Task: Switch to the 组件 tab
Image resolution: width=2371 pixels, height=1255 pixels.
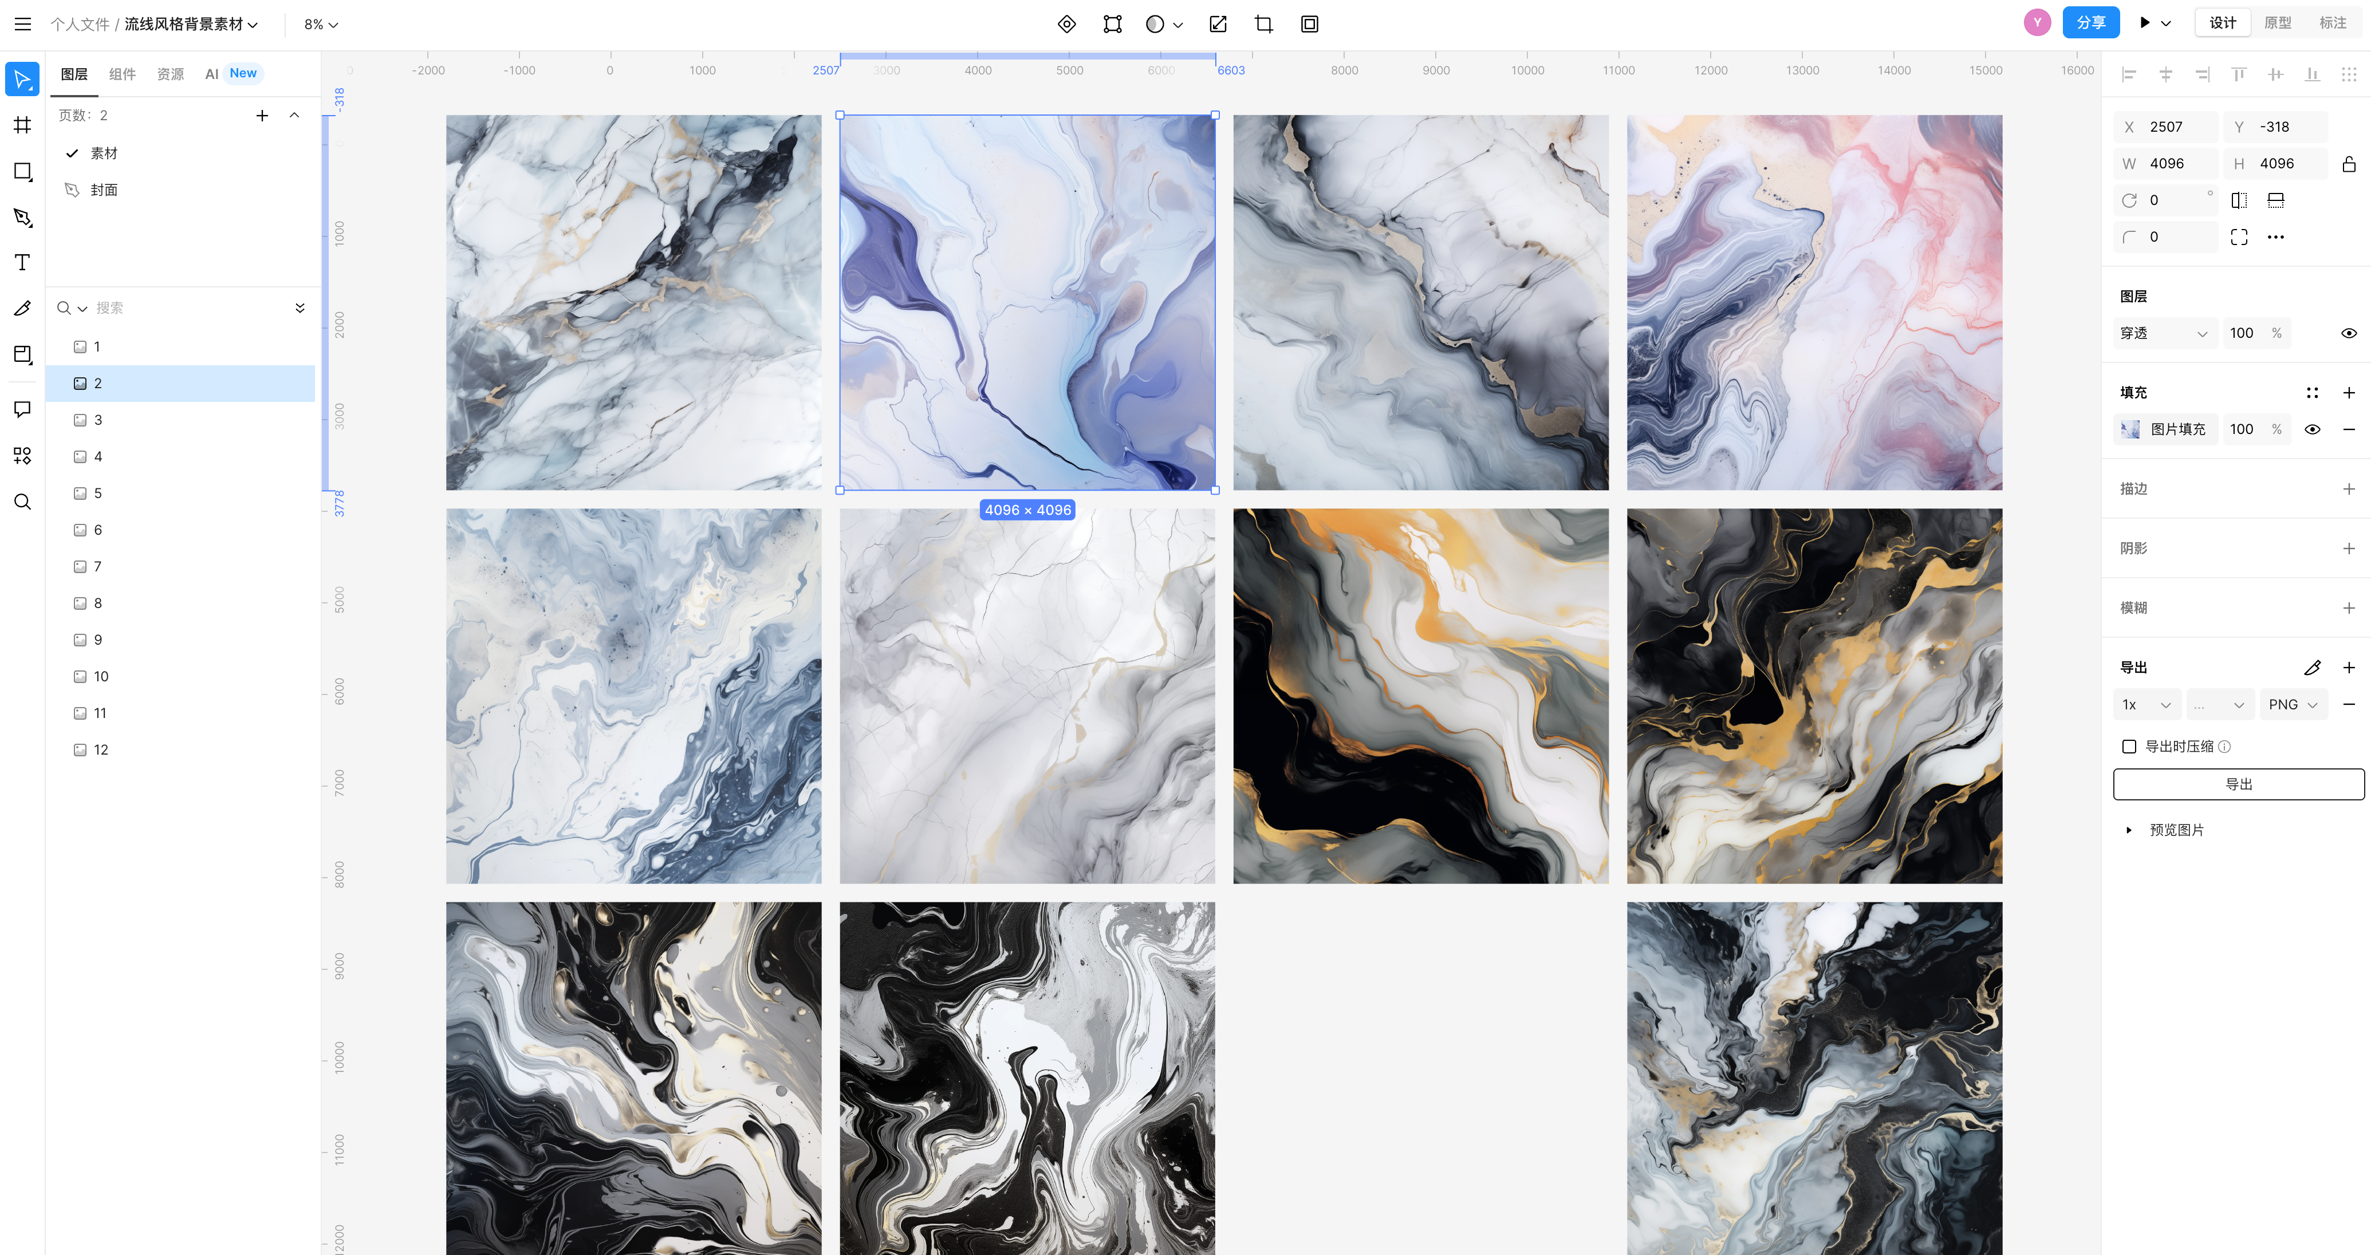Action: coord(123,74)
